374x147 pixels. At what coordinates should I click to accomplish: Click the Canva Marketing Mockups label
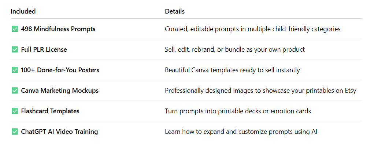[x=60, y=91]
